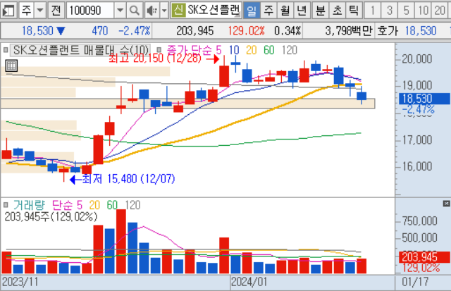Select the 10 period button
The image size is (451, 291).
[423, 11]
